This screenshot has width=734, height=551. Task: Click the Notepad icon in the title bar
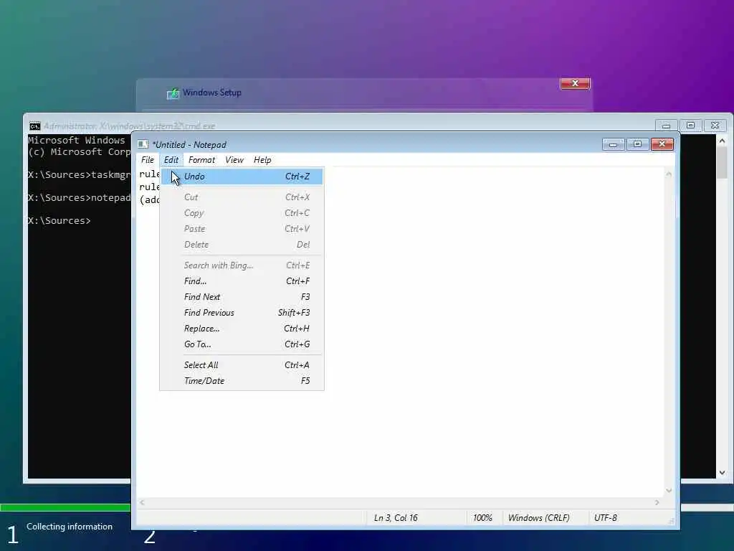point(143,144)
